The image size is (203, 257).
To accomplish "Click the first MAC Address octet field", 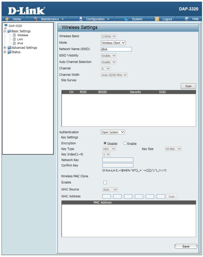I will coord(106,196).
